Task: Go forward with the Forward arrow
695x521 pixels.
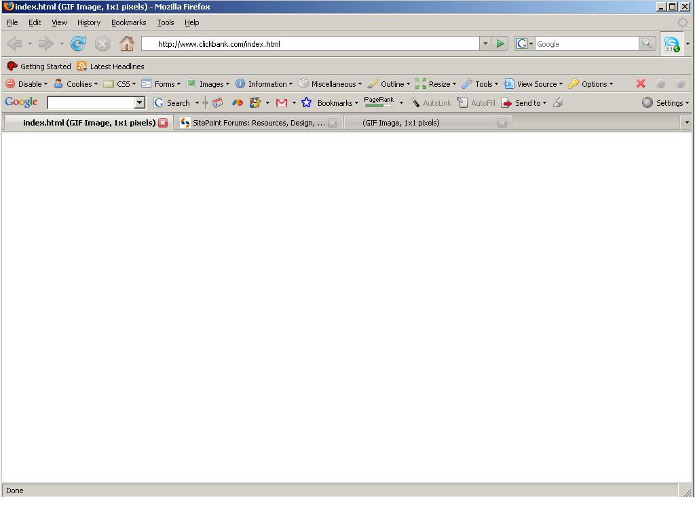Action: (x=45, y=43)
